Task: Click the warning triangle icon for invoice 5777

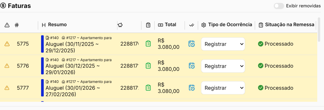Action: coord(7,88)
